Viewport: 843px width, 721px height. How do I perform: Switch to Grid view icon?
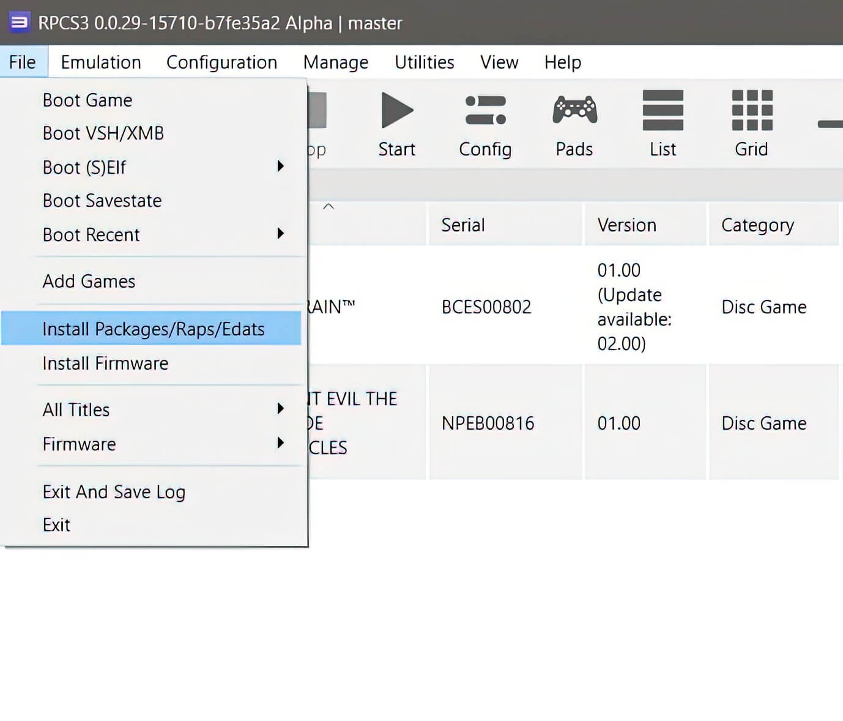(751, 111)
